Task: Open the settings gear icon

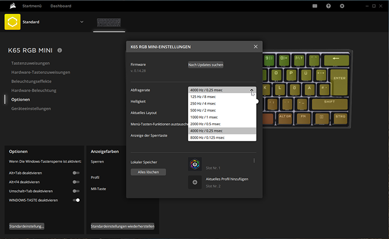Action: click(342, 6)
